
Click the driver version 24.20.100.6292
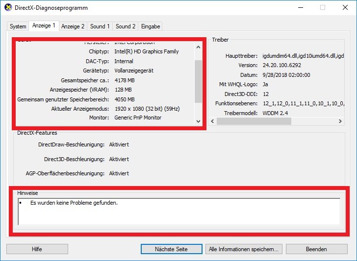[x=281, y=65]
